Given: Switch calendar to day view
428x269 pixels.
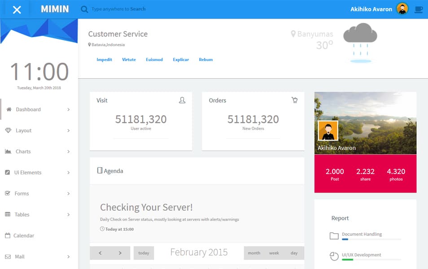Looking at the screenshot, I should (x=294, y=252).
